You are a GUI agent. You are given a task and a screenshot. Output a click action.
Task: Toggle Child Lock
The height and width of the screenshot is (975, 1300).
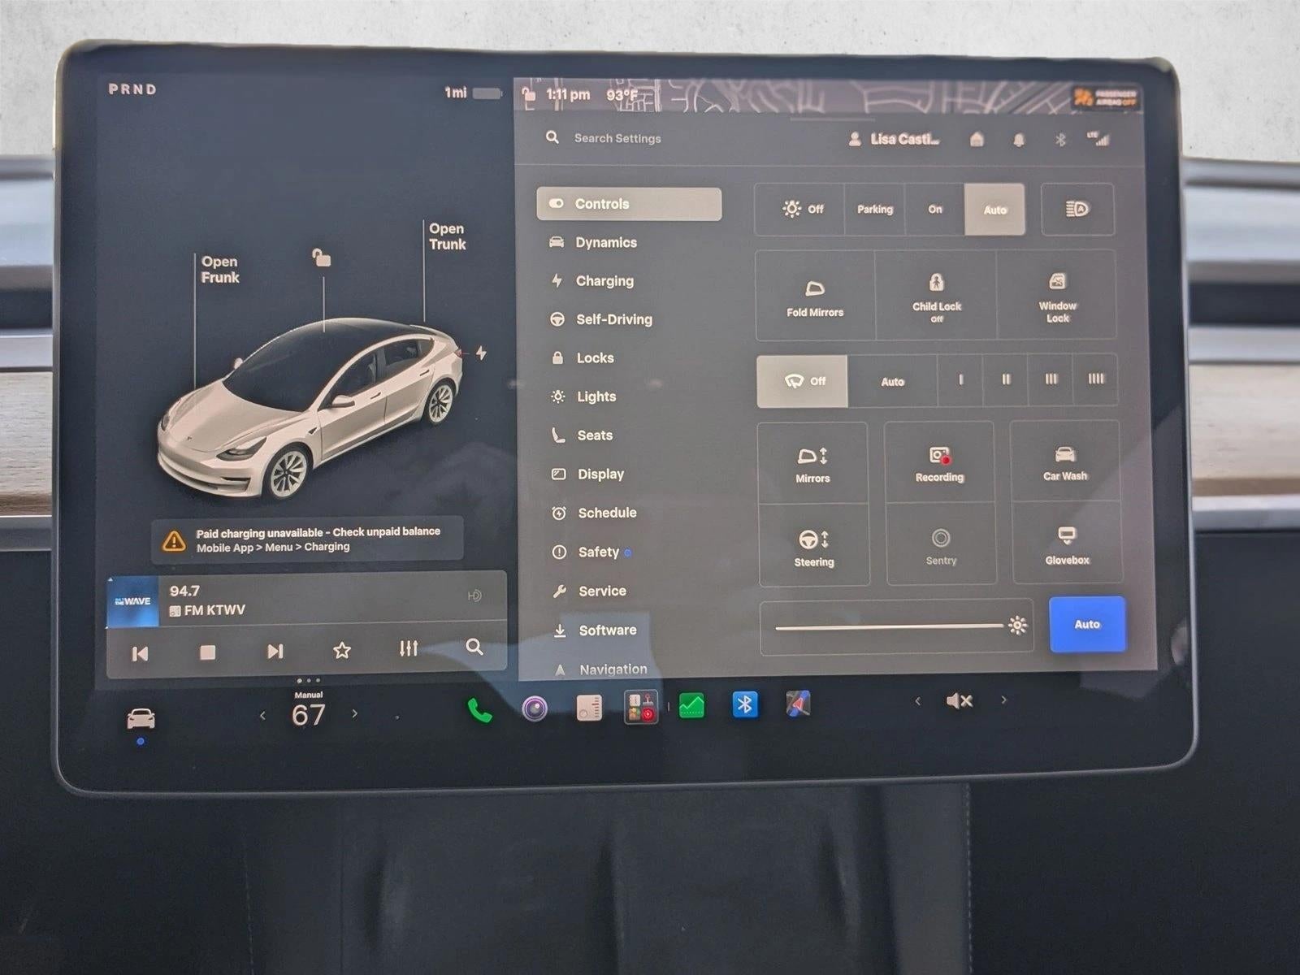click(x=936, y=296)
